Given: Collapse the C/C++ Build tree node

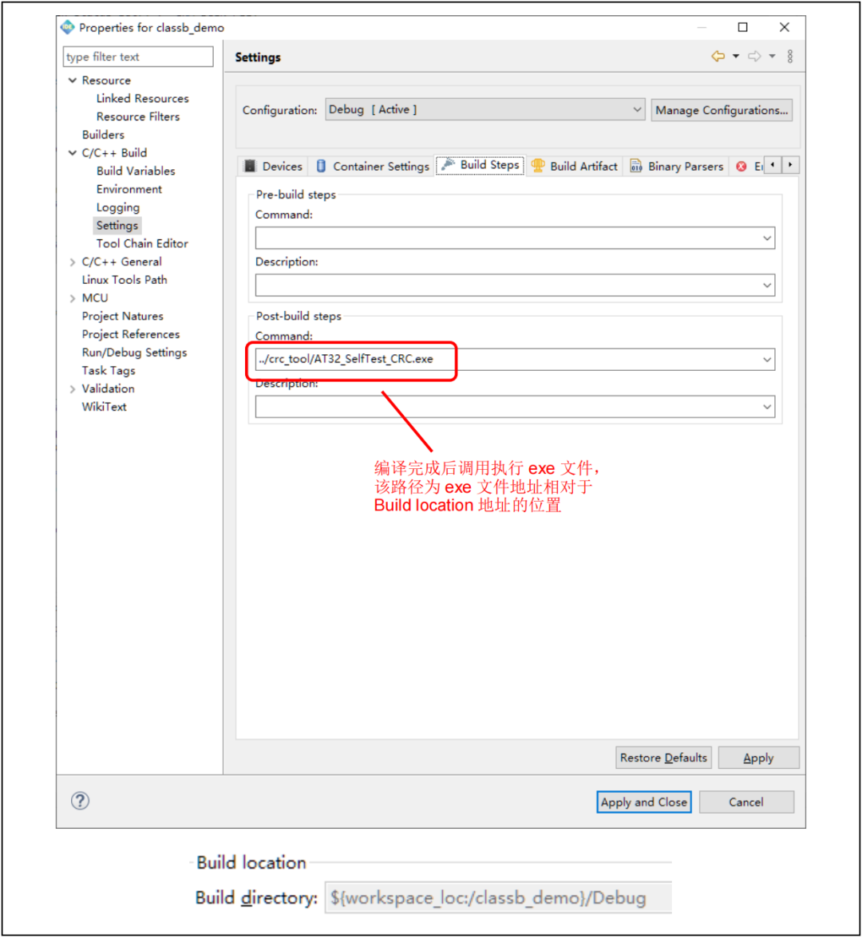Looking at the screenshot, I should [73, 152].
